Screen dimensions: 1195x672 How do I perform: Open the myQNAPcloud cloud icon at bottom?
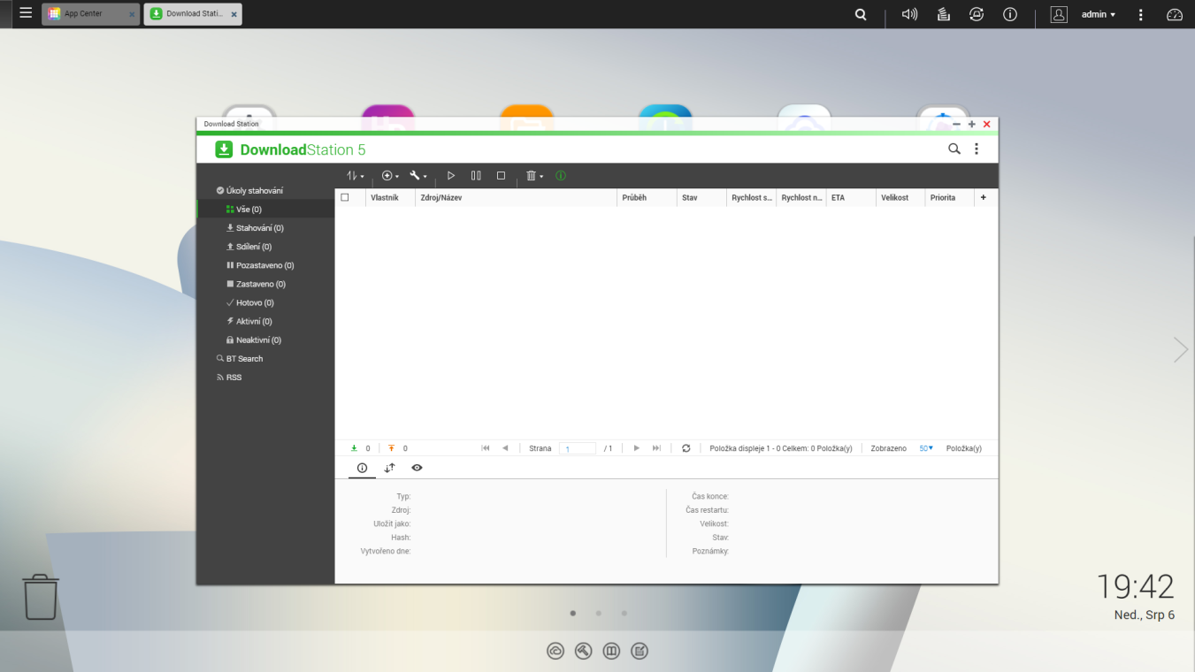(555, 651)
